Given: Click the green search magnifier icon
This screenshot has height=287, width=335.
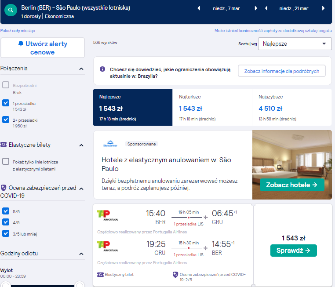Looking at the screenshot, I should pos(11,10).
